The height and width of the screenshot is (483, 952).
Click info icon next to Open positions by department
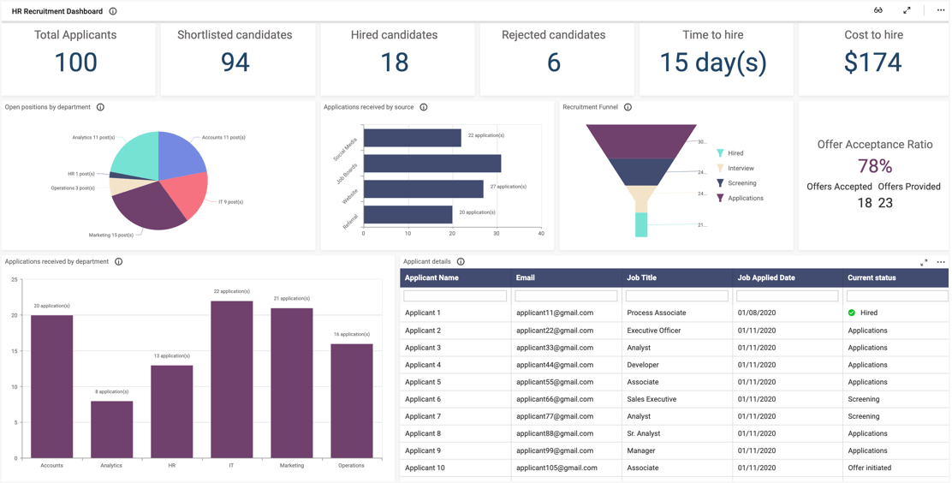coord(100,108)
